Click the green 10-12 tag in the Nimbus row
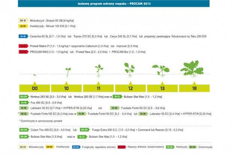Screen dimensions: 232x155 coord(117,97)
